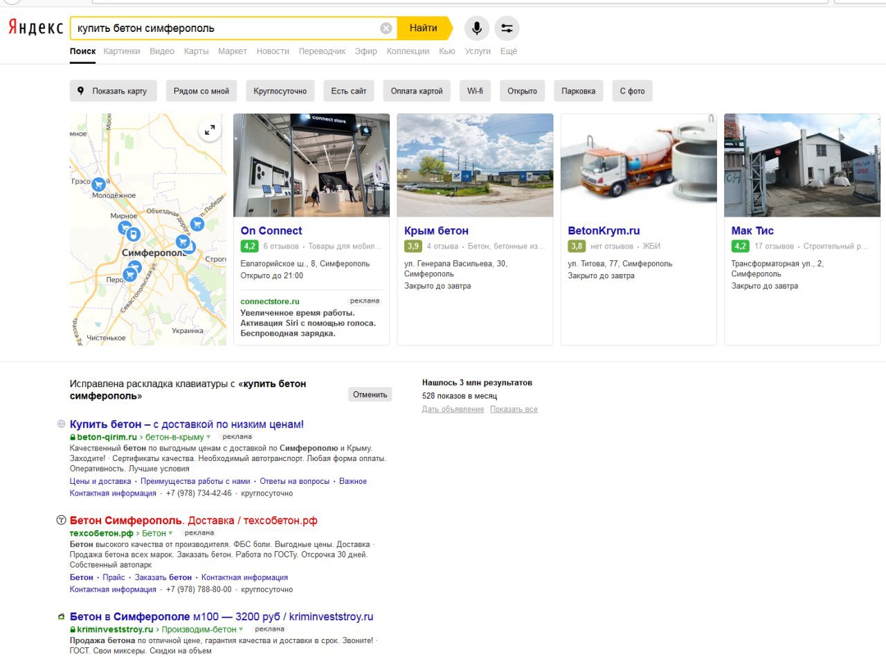Toggle the С фото filter
Image resolution: width=886 pixels, height=657 pixels.
(632, 91)
